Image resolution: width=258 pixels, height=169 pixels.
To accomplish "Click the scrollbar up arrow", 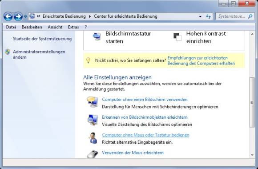I will click(252, 34).
